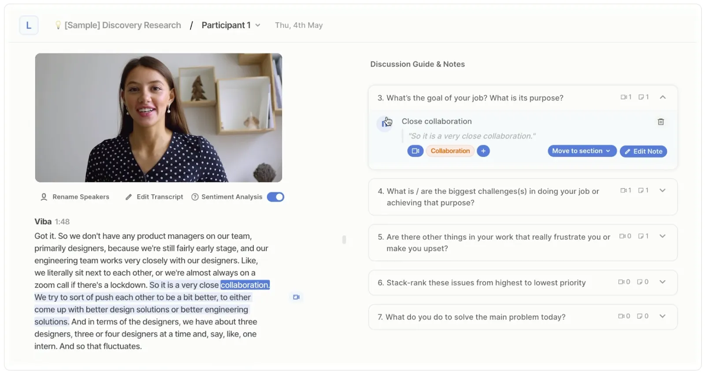This screenshot has width=705, height=373.
Task: Click the avatar next to Close collaboration
Action: tap(385, 124)
